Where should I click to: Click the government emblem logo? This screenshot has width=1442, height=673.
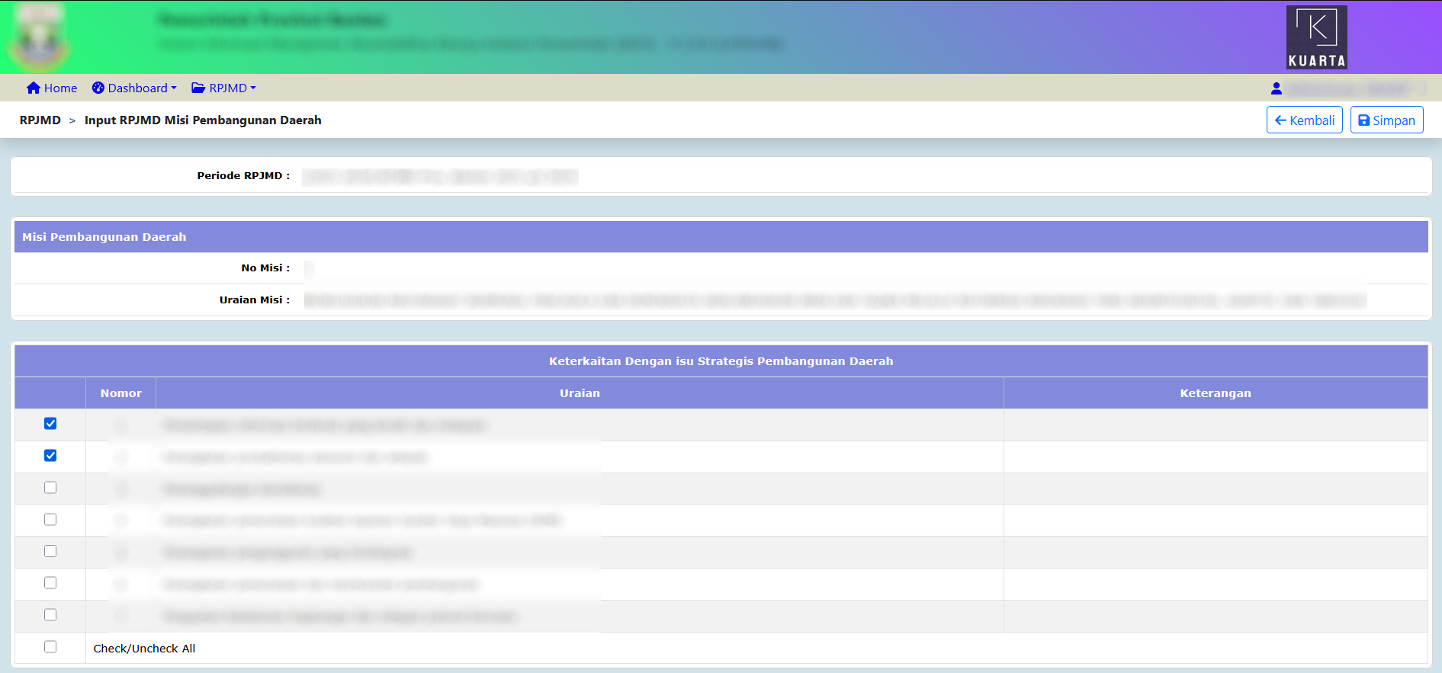tap(39, 38)
